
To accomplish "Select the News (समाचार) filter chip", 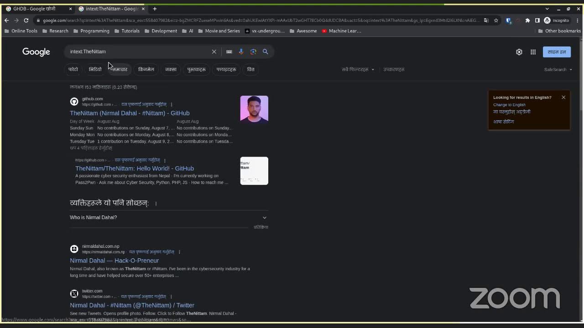I will (x=120, y=69).
